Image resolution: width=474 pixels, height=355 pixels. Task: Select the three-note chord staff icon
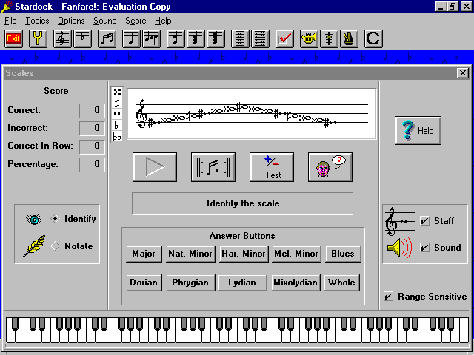tap(196, 38)
